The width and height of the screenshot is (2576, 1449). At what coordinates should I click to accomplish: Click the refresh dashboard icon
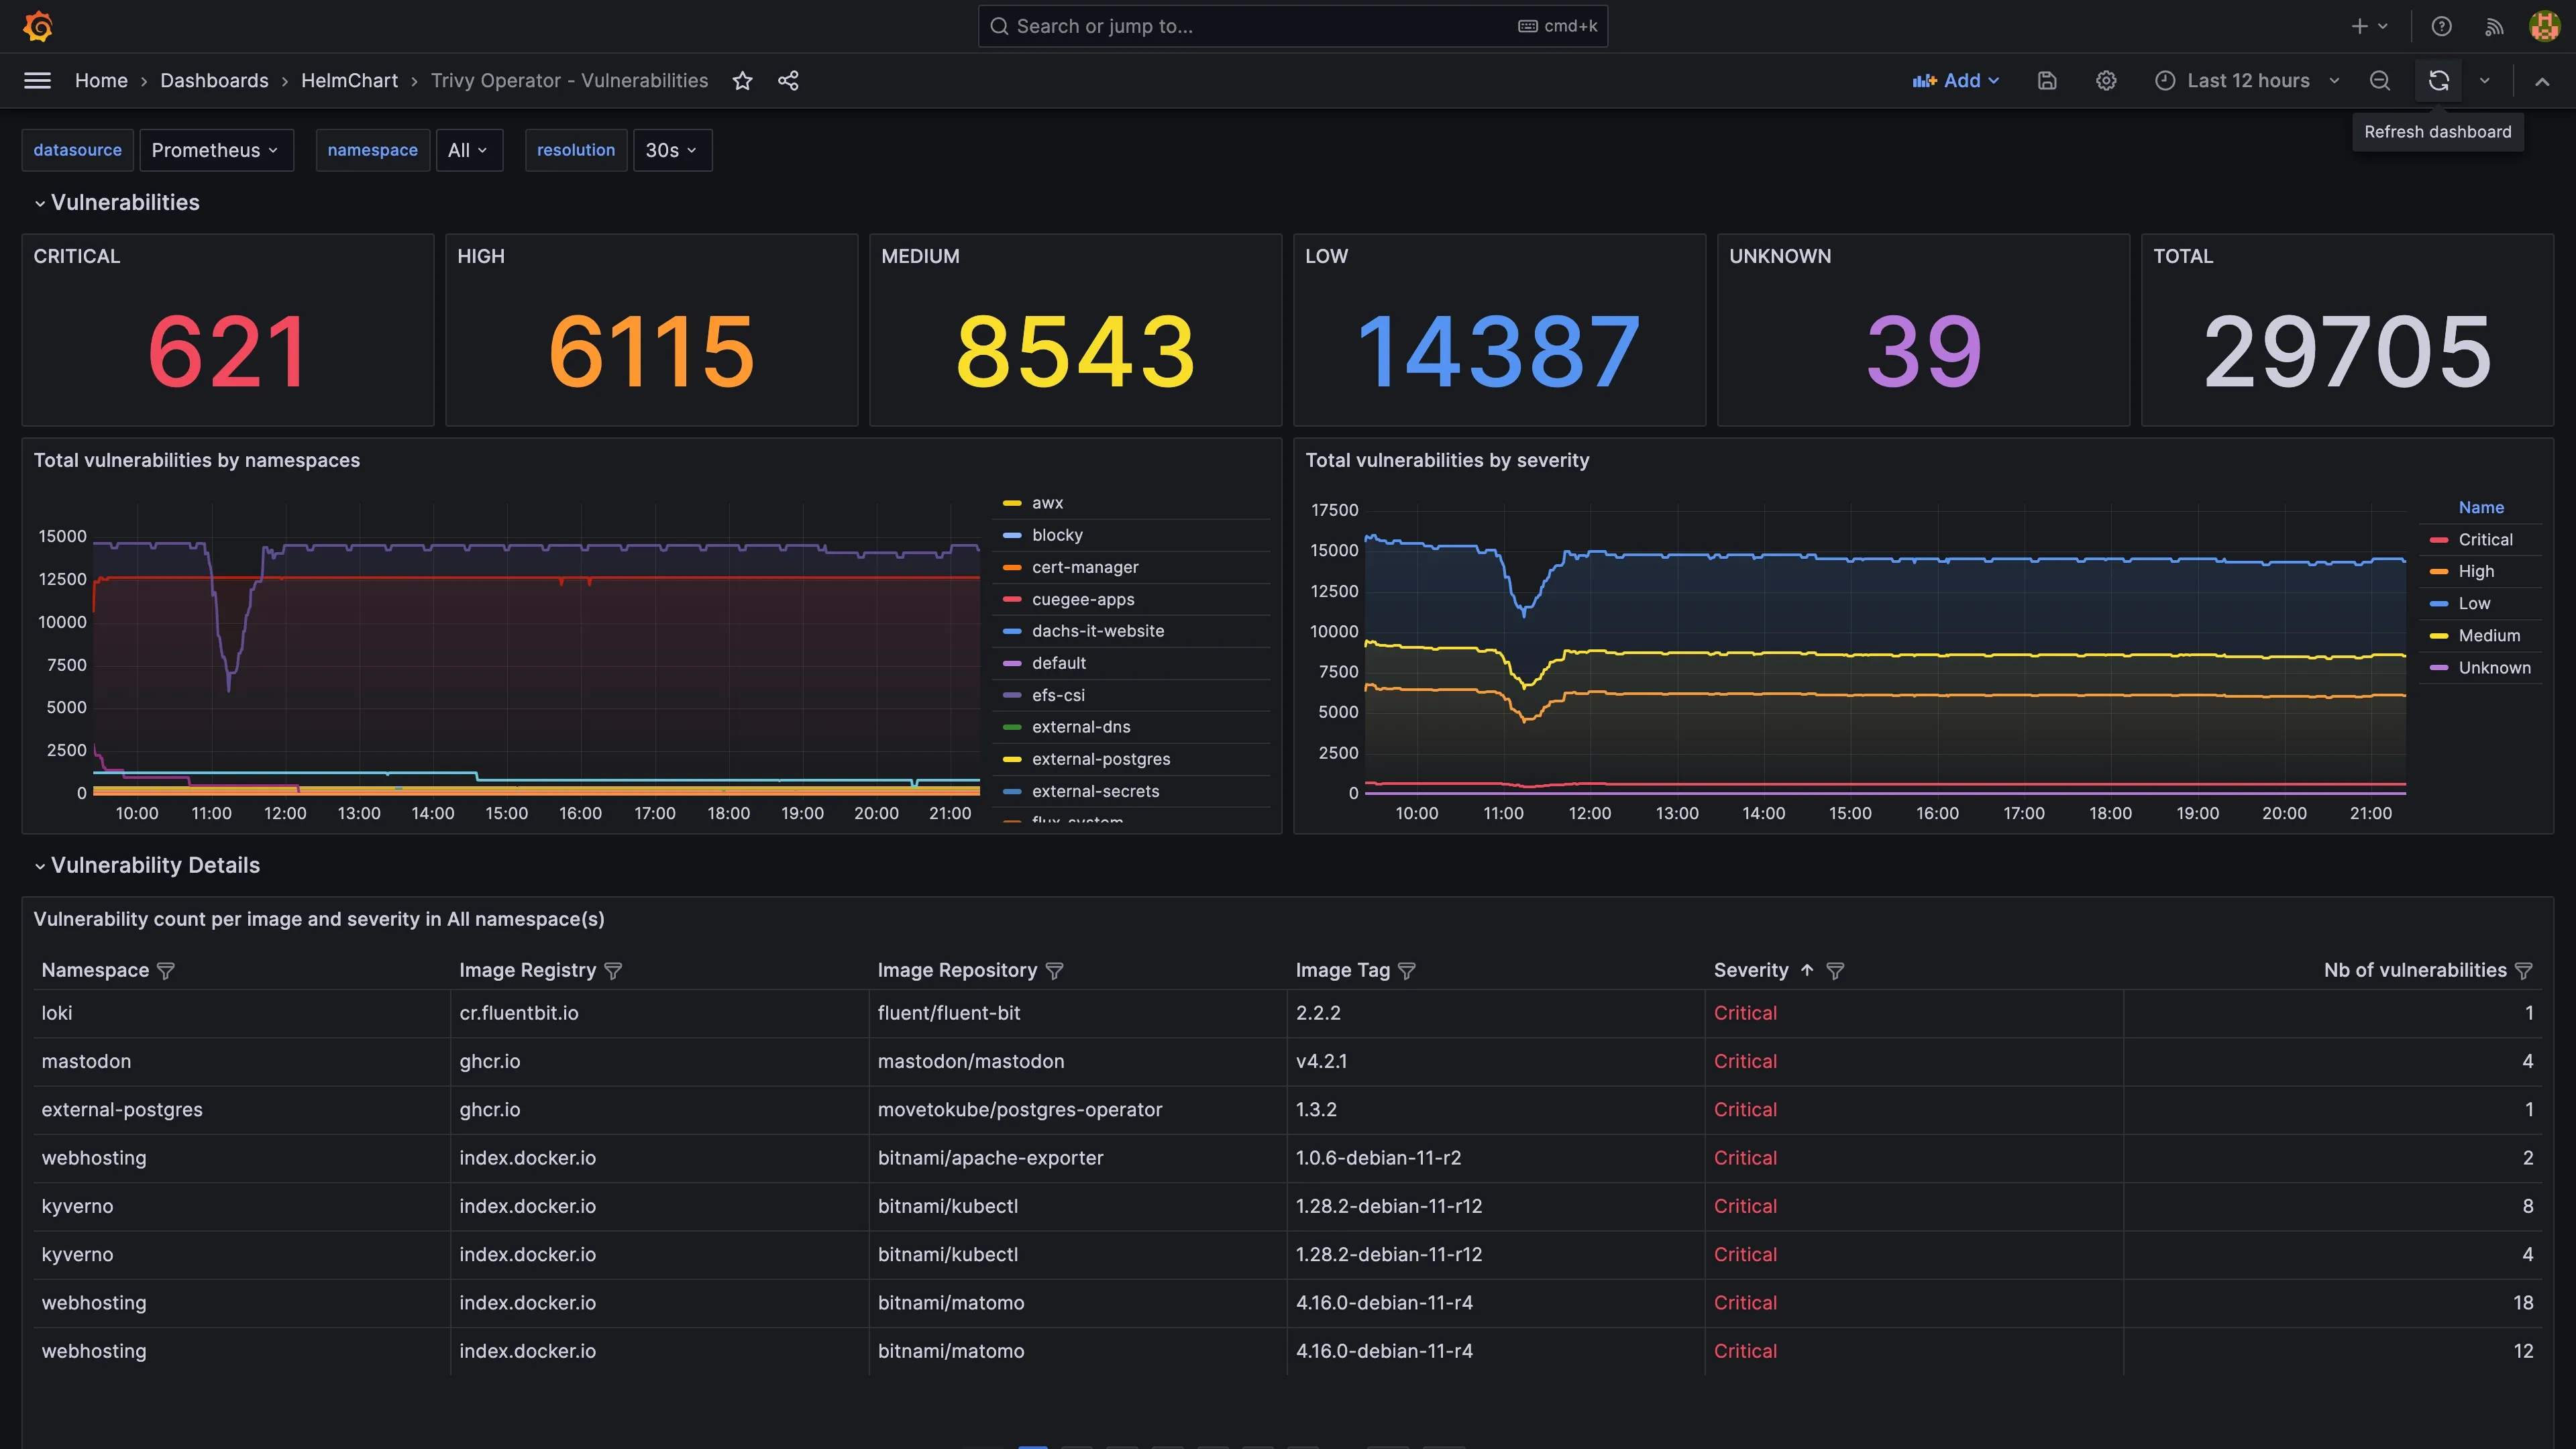point(2439,81)
